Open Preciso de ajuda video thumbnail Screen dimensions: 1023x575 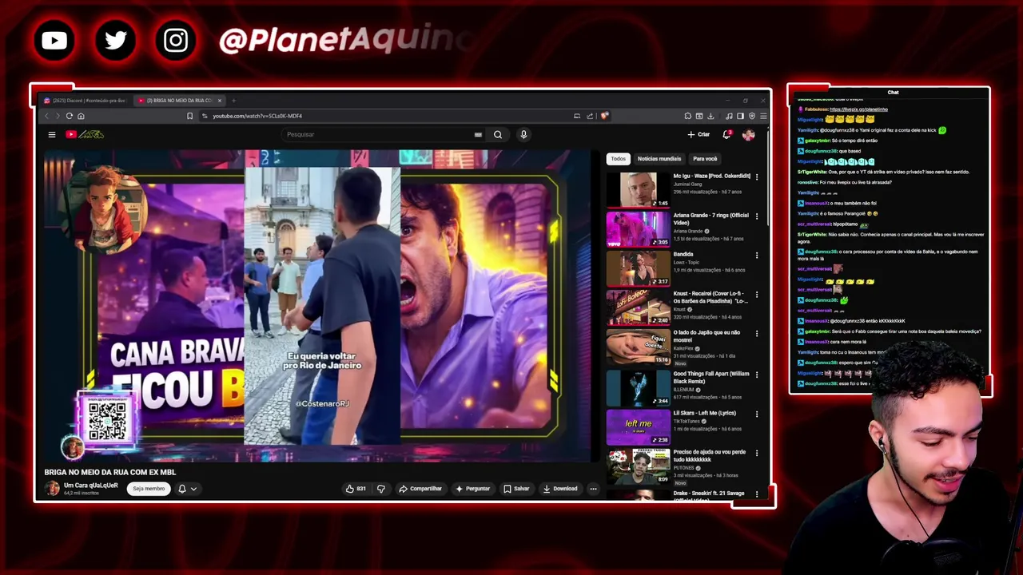click(638, 466)
